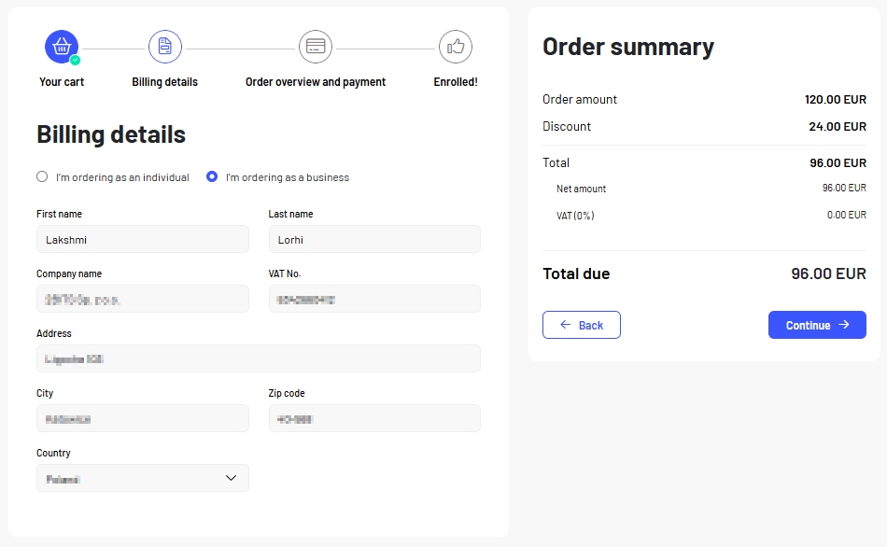
Task: Go back with the Back button
Action: pos(582,325)
